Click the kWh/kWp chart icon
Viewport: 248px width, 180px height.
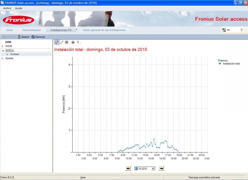coord(67,42)
